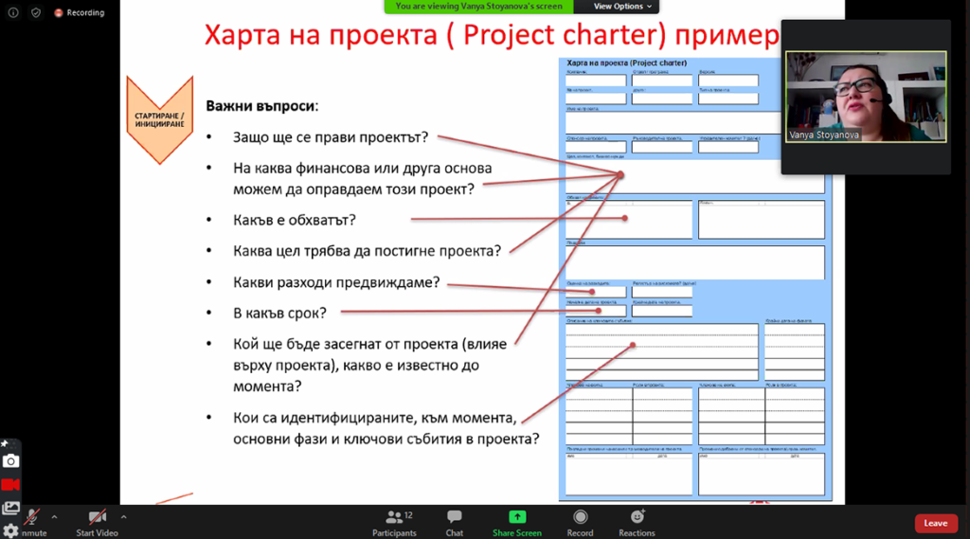This screenshot has height=539, width=970.
Task: Open the settings gear icon at bottom left
Action: (10, 530)
